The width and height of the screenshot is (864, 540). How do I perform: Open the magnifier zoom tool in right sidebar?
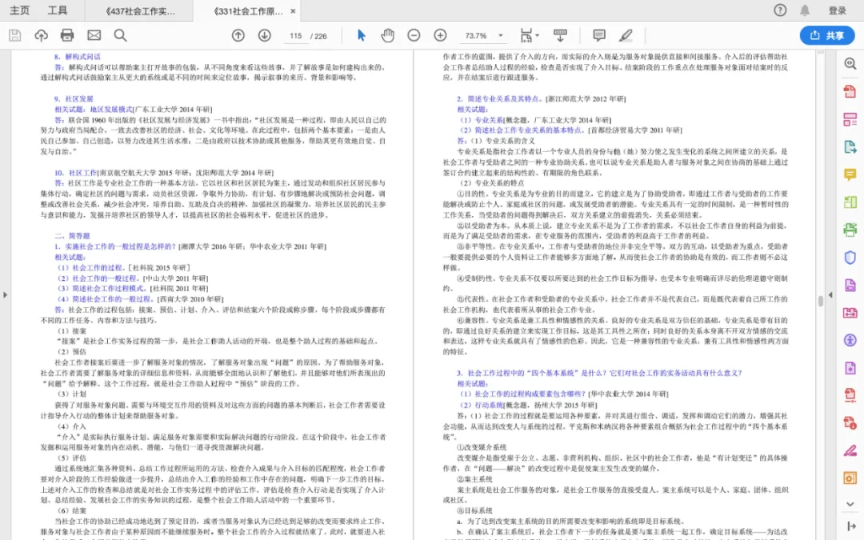pyautogui.click(x=850, y=64)
